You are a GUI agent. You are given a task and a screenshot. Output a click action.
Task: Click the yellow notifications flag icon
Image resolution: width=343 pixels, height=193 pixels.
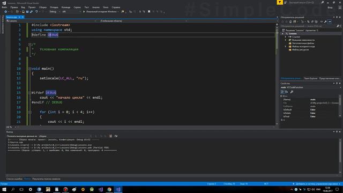[280, 2]
